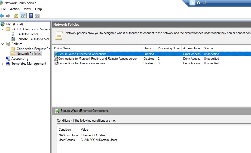This screenshot has height=153, width=251.
Task: Click the Accounting icon in the tree
Action: pyautogui.click(x=8, y=59)
